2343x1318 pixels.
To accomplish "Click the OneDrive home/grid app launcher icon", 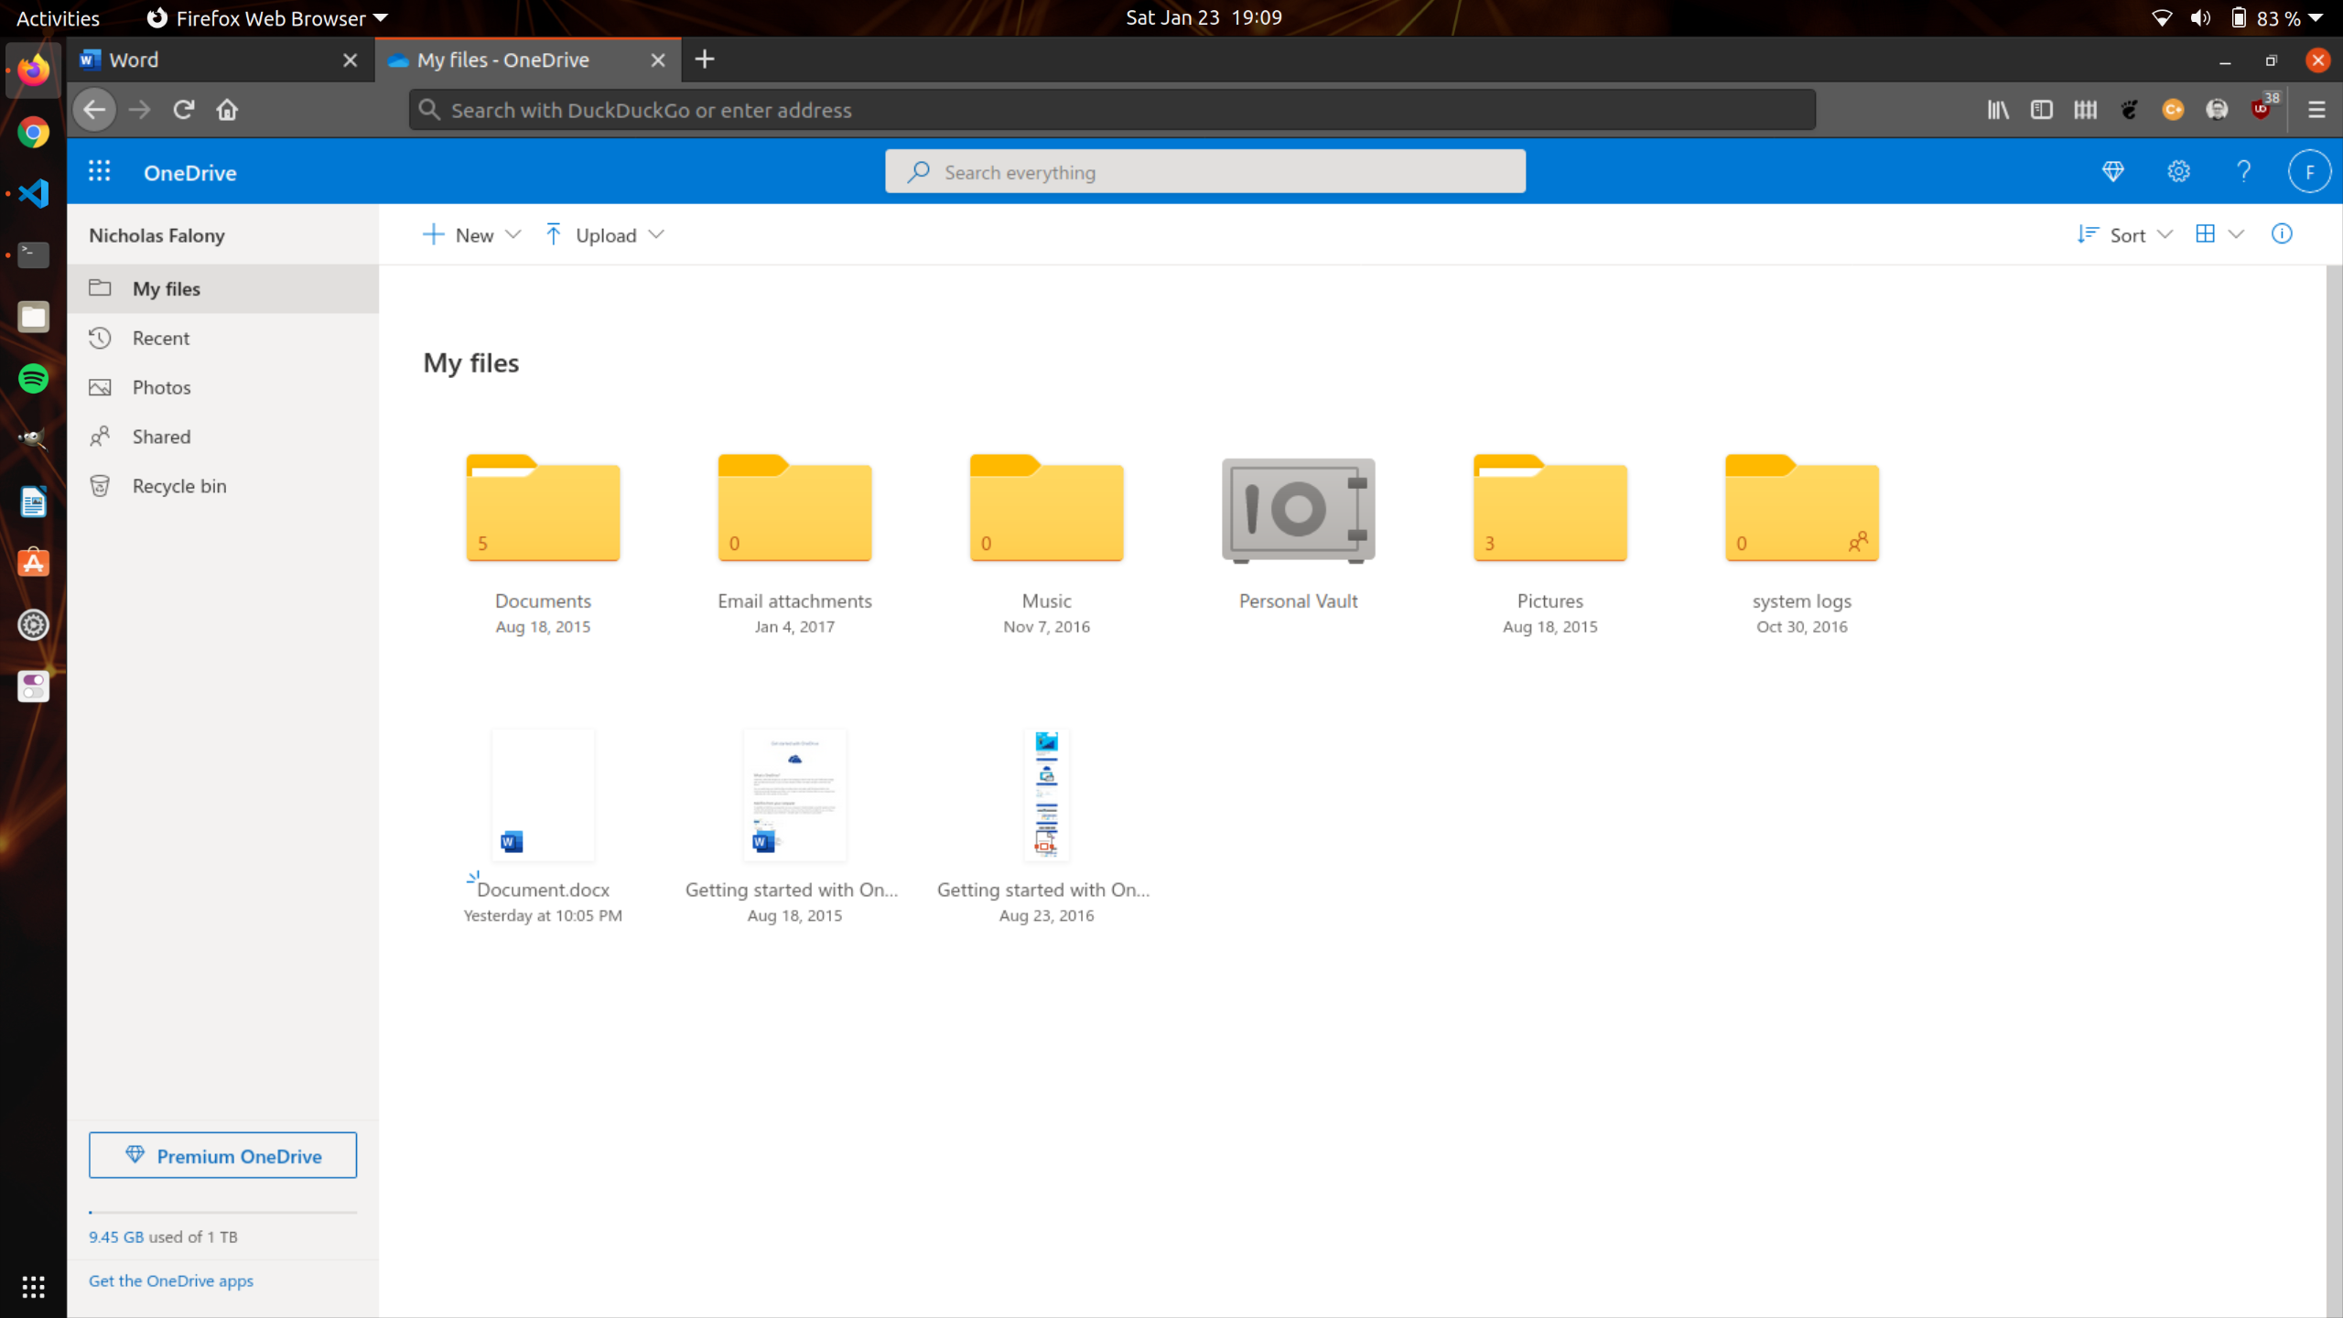I will coord(100,172).
